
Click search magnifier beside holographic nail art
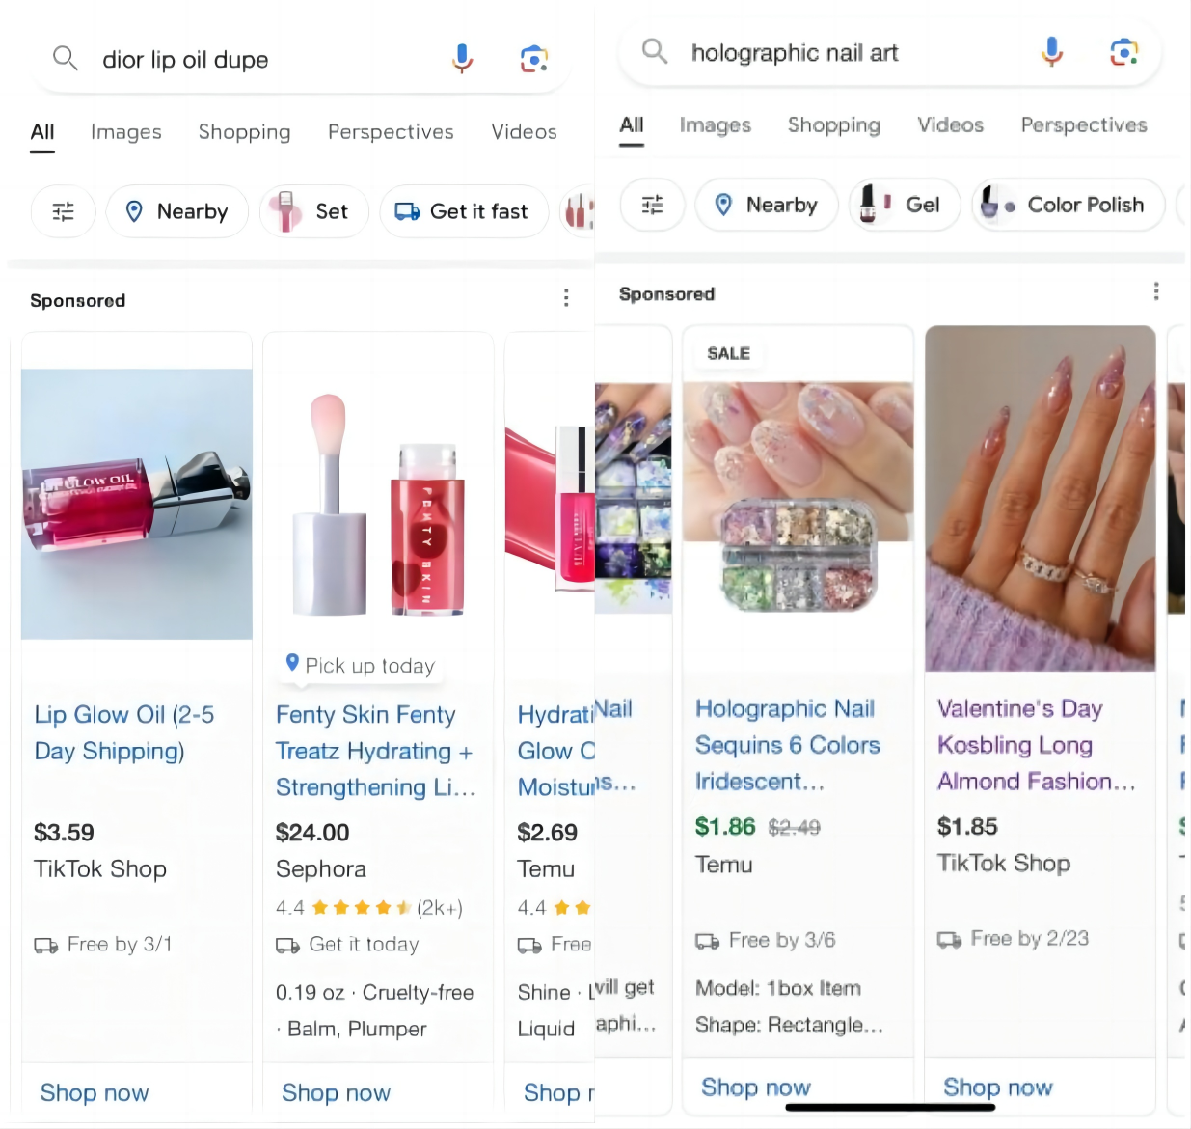pyautogui.click(x=655, y=51)
